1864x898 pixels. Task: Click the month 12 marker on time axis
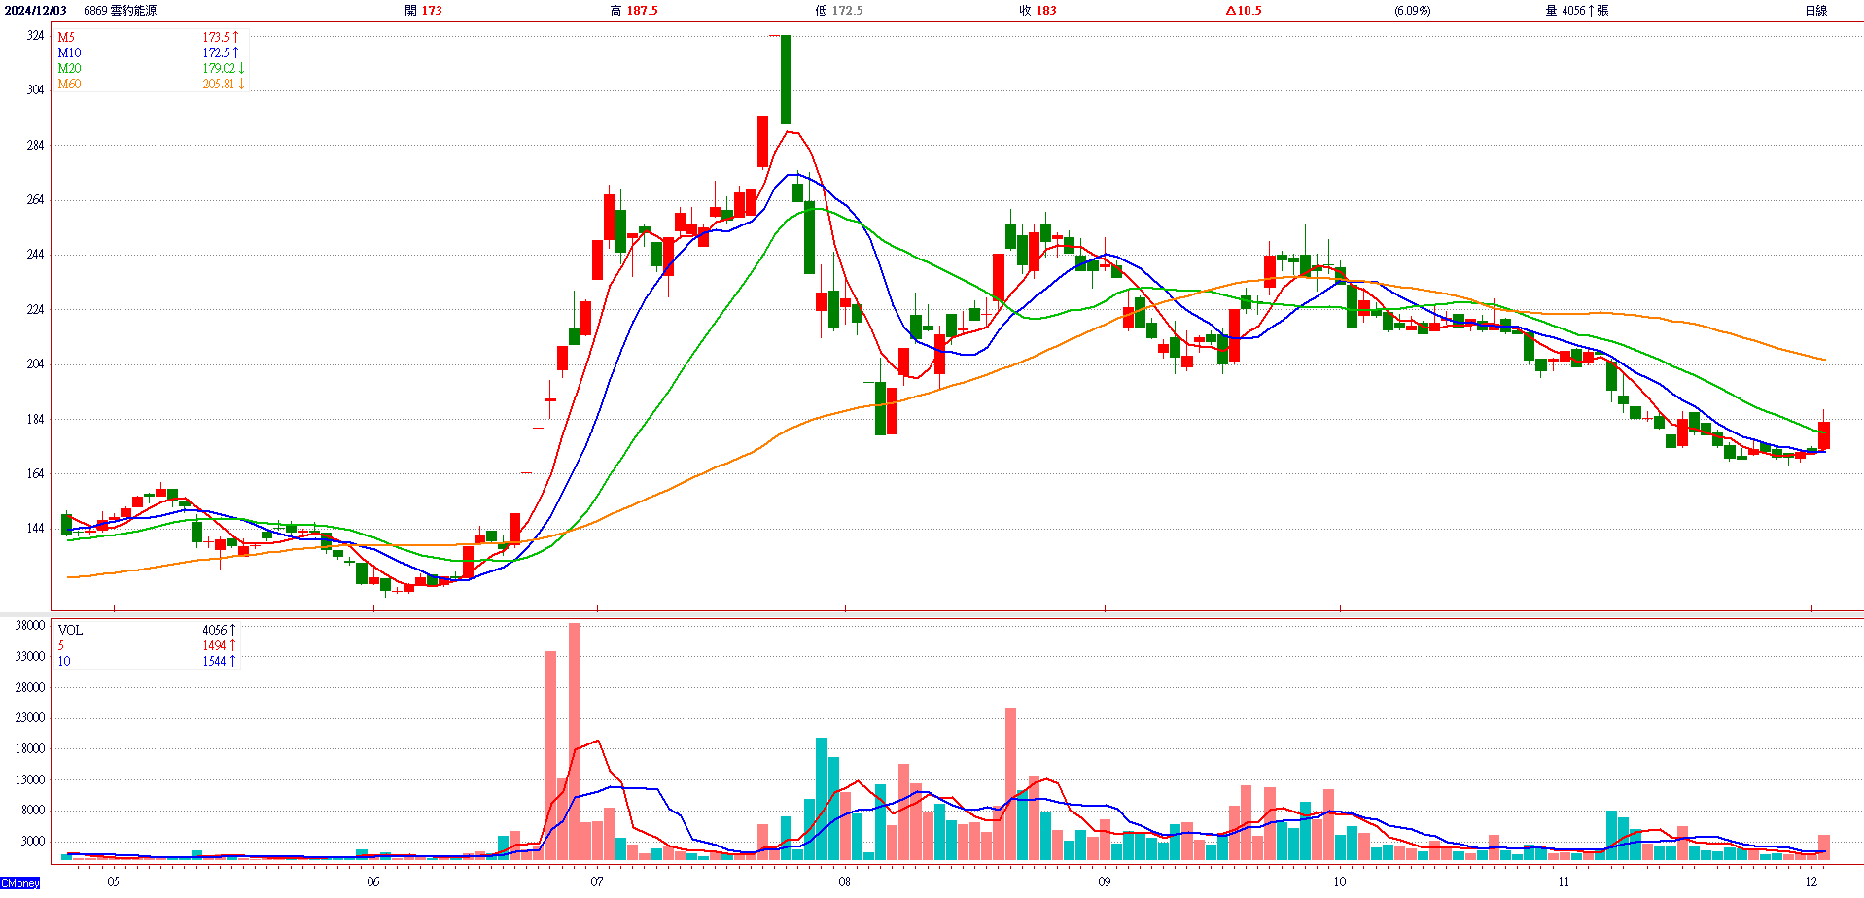click(x=1811, y=881)
